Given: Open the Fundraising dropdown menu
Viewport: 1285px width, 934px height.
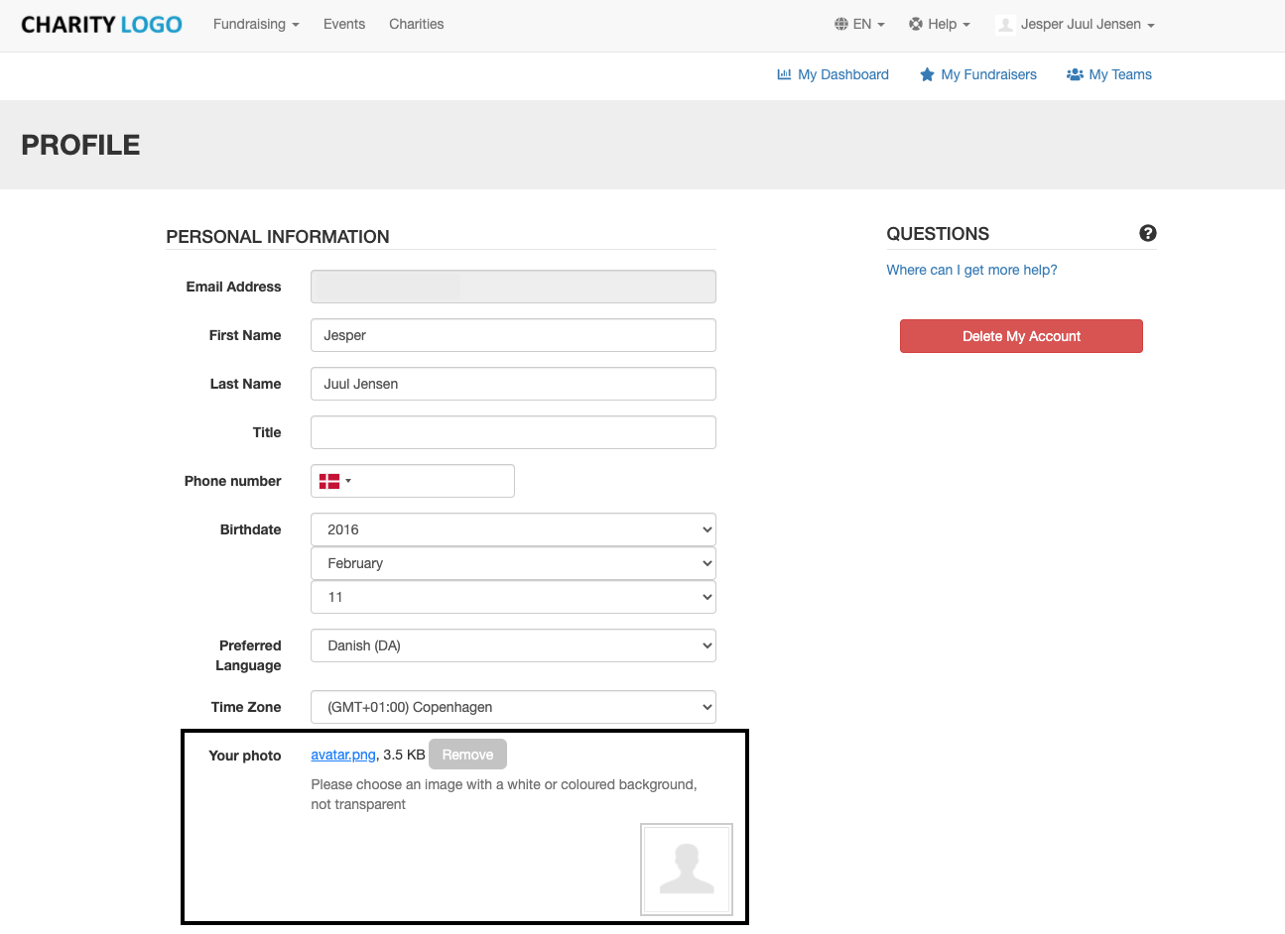Looking at the screenshot, I should (256, 24).
